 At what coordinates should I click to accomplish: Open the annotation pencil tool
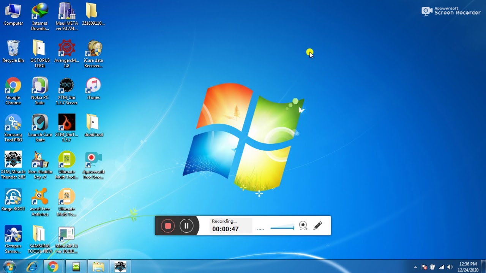(x=318, y=226)
